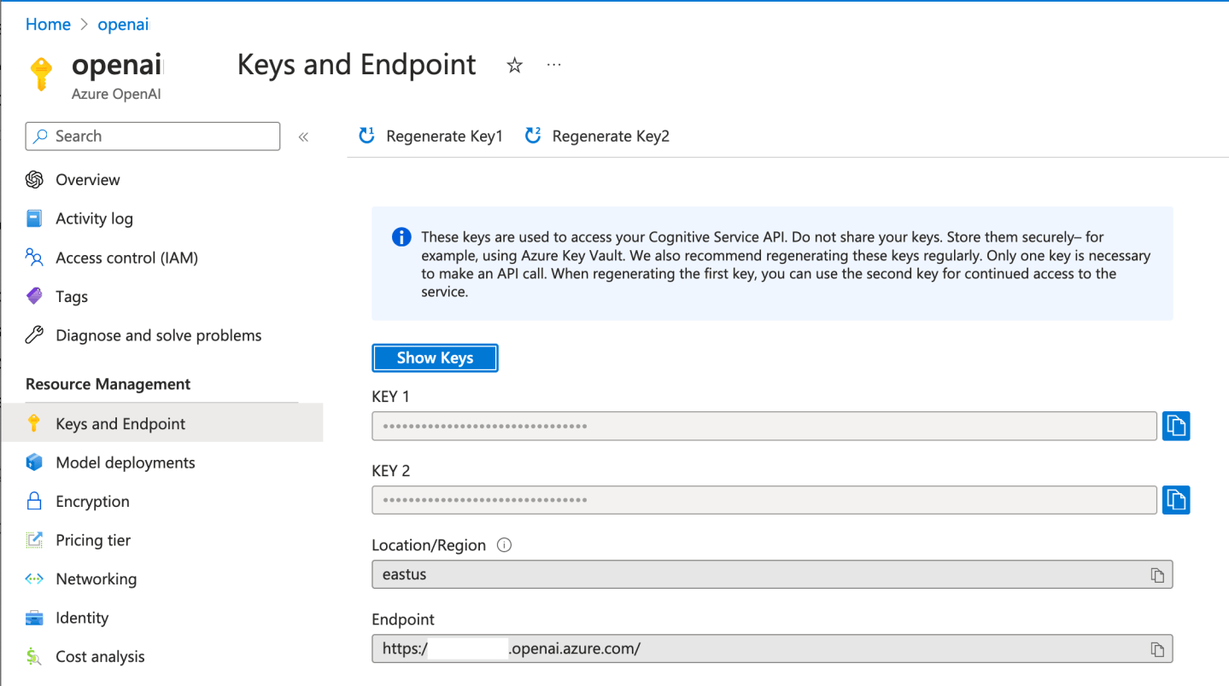Open Access control (IAM) page

[126, 258]
